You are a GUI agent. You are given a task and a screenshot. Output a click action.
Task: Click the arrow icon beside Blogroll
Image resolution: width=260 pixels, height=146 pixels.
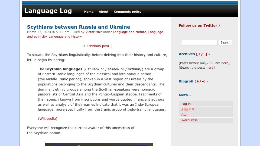click(207, 82)
